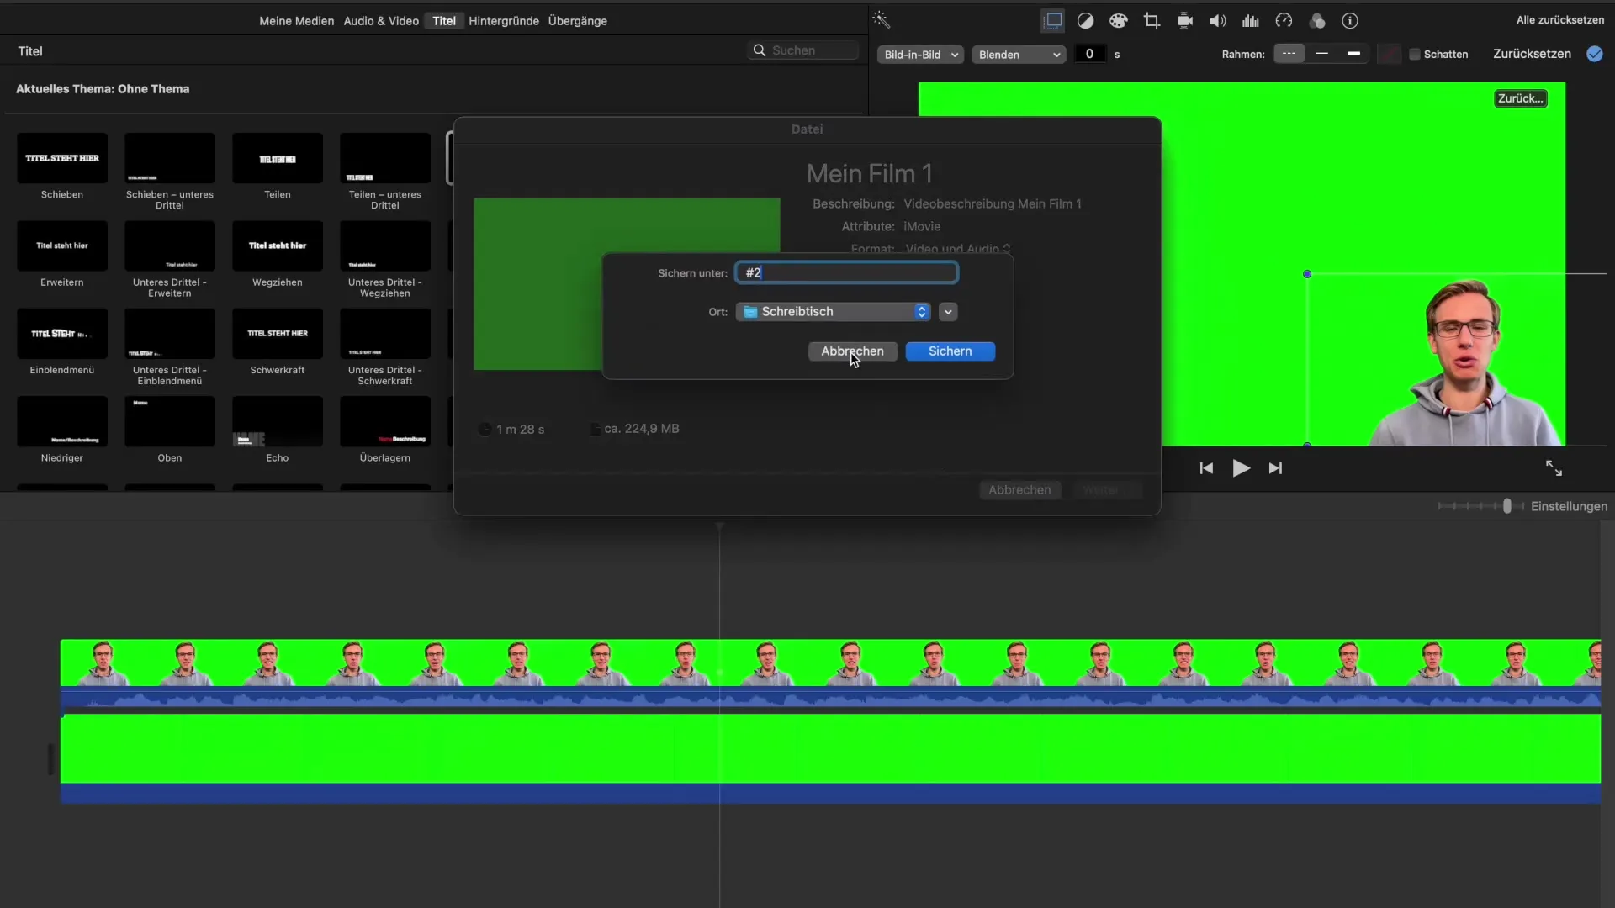
Task: Select the Einblendmenü title thumbnail
Action: click(62, 334)
